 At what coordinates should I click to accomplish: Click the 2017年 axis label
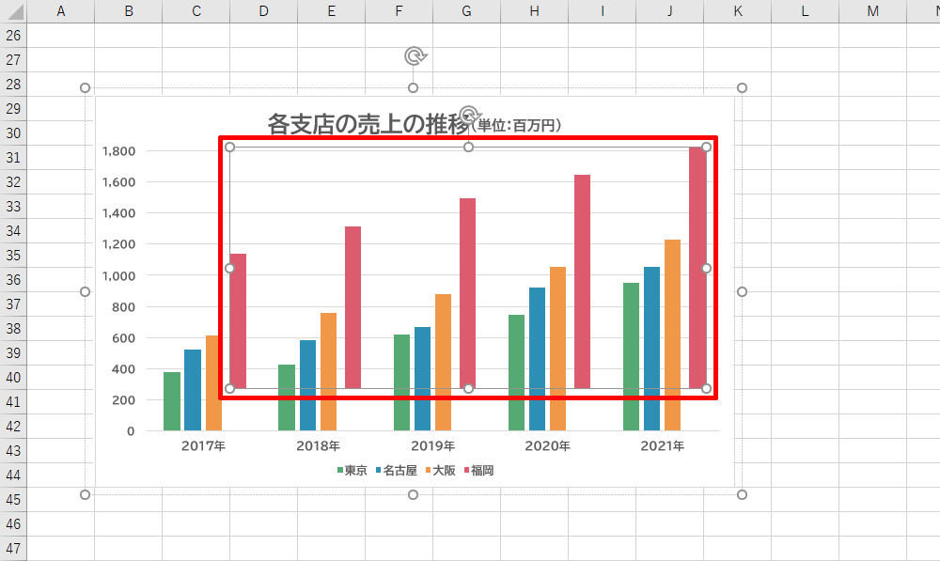click(x=203, y=446)
